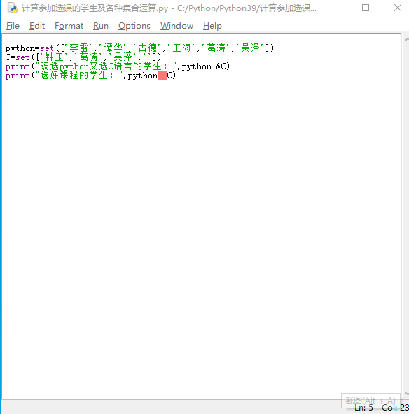This screenshot has height=414, width=409.
Task: Click the line containing 'python &C'
Action: point(118,66)
